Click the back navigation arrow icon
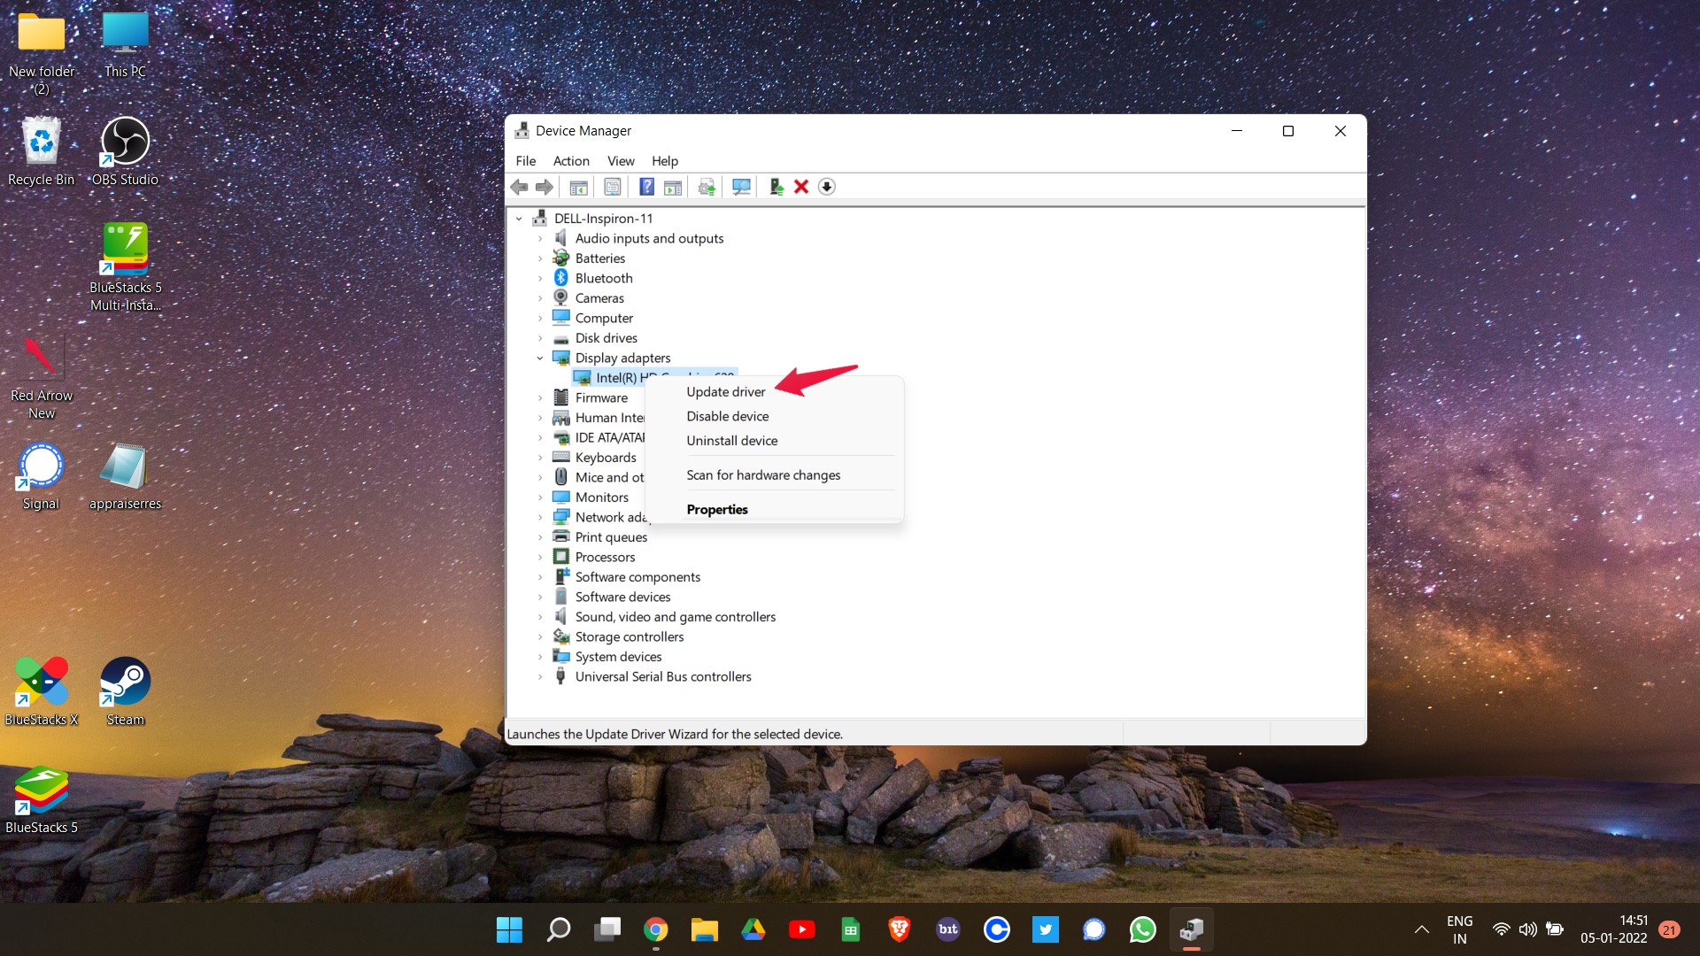1700x956 pixels. click(517, 187)
